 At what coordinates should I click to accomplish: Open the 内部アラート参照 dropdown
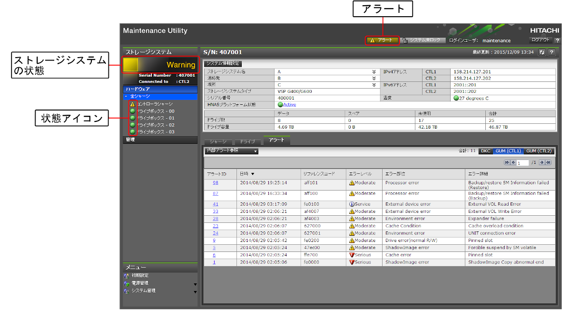[231, 151]
